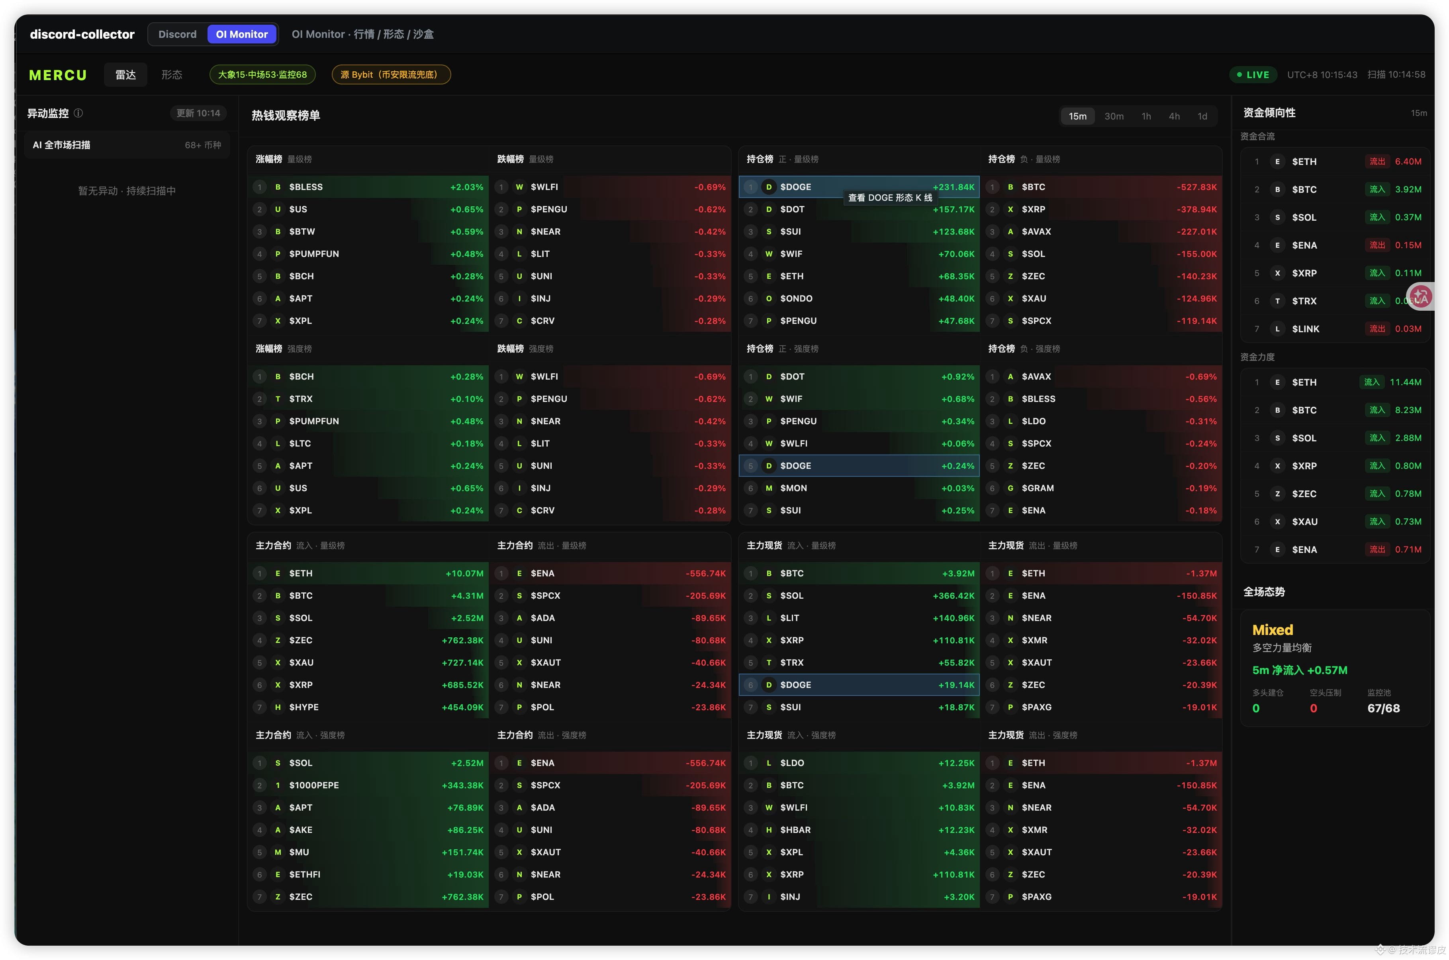Switch to the Discord tab

(x=178, y=34)
